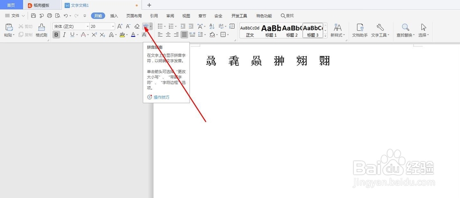Viewport: 460px width, 198px height.
Task: Decrease font size with A- icon
Action: coord(128,26)
